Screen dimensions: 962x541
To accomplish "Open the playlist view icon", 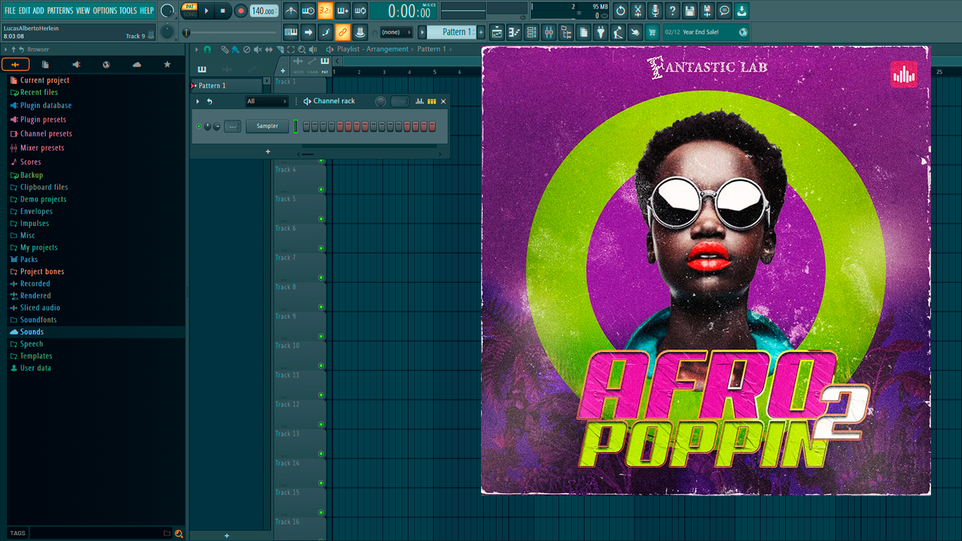I will point(497,32).
